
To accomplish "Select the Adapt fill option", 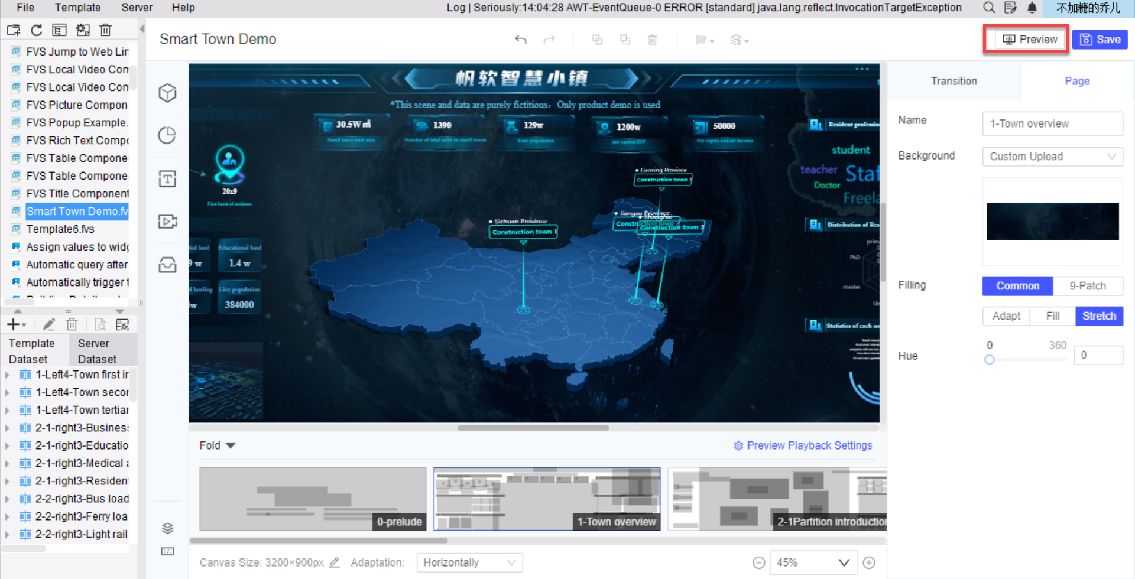I will coord(1006,316).
